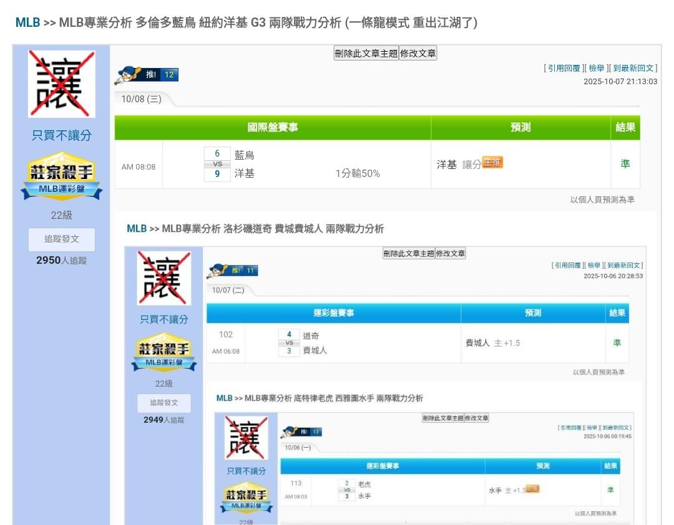
Task: Click the MLB link in top title
Action: 27,22
